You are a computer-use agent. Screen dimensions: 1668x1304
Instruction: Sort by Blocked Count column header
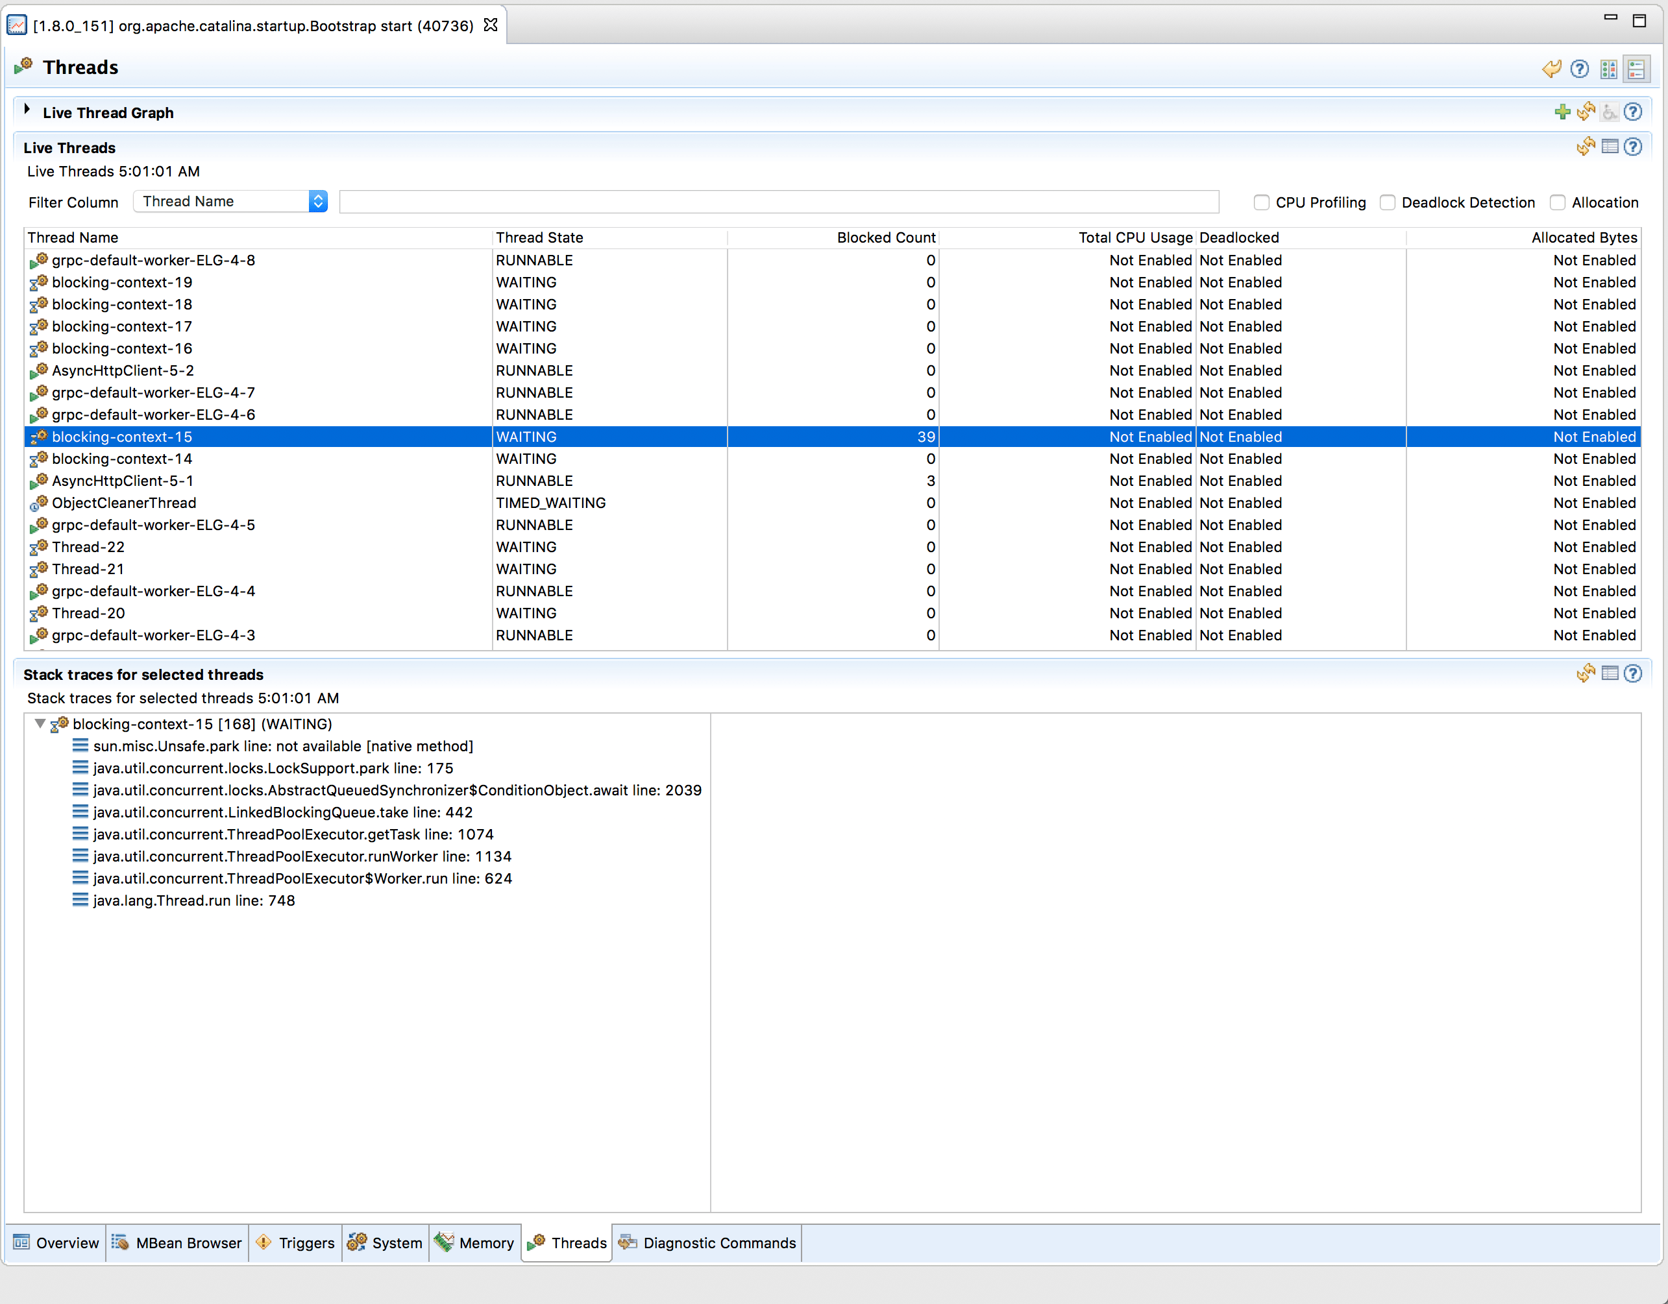pyautogui.click(x=885, y=237)
